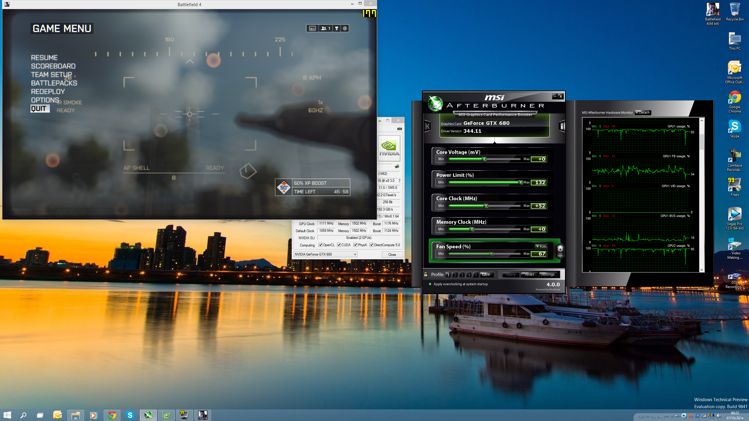The width and height of the screenshot is (749, 421).
Task: Choose SCOREBOARD from the game menu
Action: pos(53,66)
